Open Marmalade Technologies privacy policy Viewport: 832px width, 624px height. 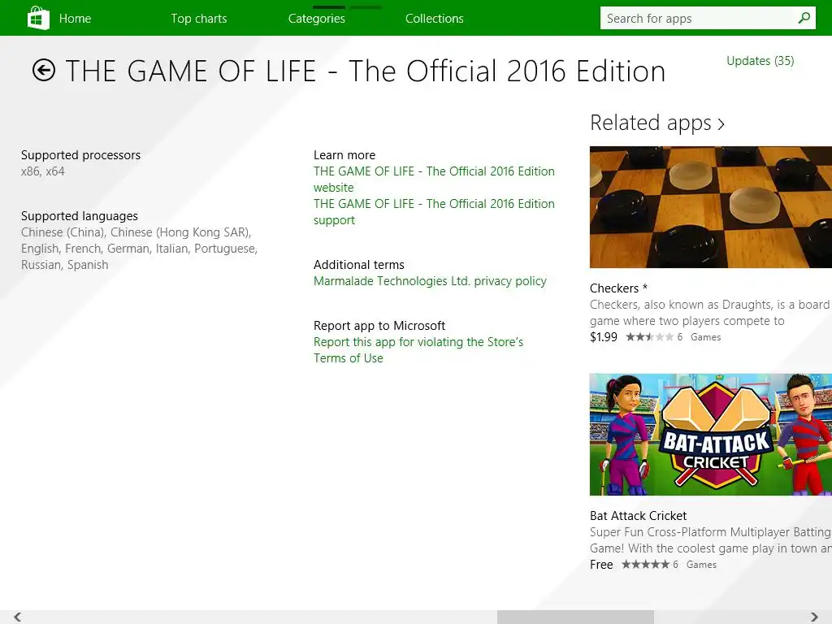430,280
